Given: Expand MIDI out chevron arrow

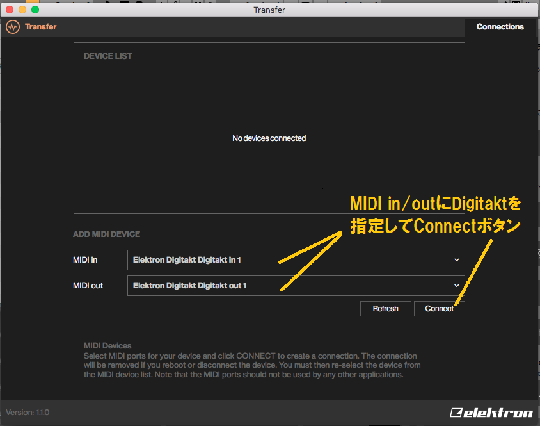Looking at the screenshot, I should coord(457,286).
